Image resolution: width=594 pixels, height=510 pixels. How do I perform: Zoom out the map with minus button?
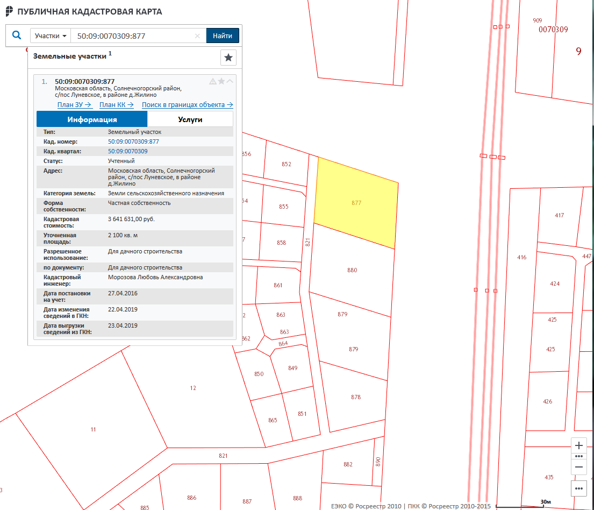[x=579, y=467]
